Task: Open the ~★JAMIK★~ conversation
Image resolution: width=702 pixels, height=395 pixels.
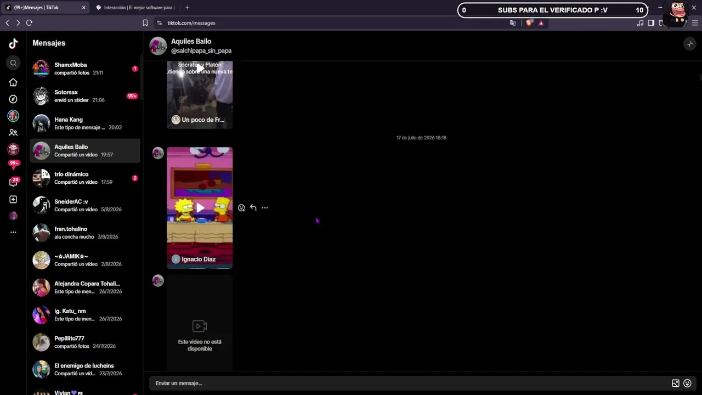Action: 85,260
